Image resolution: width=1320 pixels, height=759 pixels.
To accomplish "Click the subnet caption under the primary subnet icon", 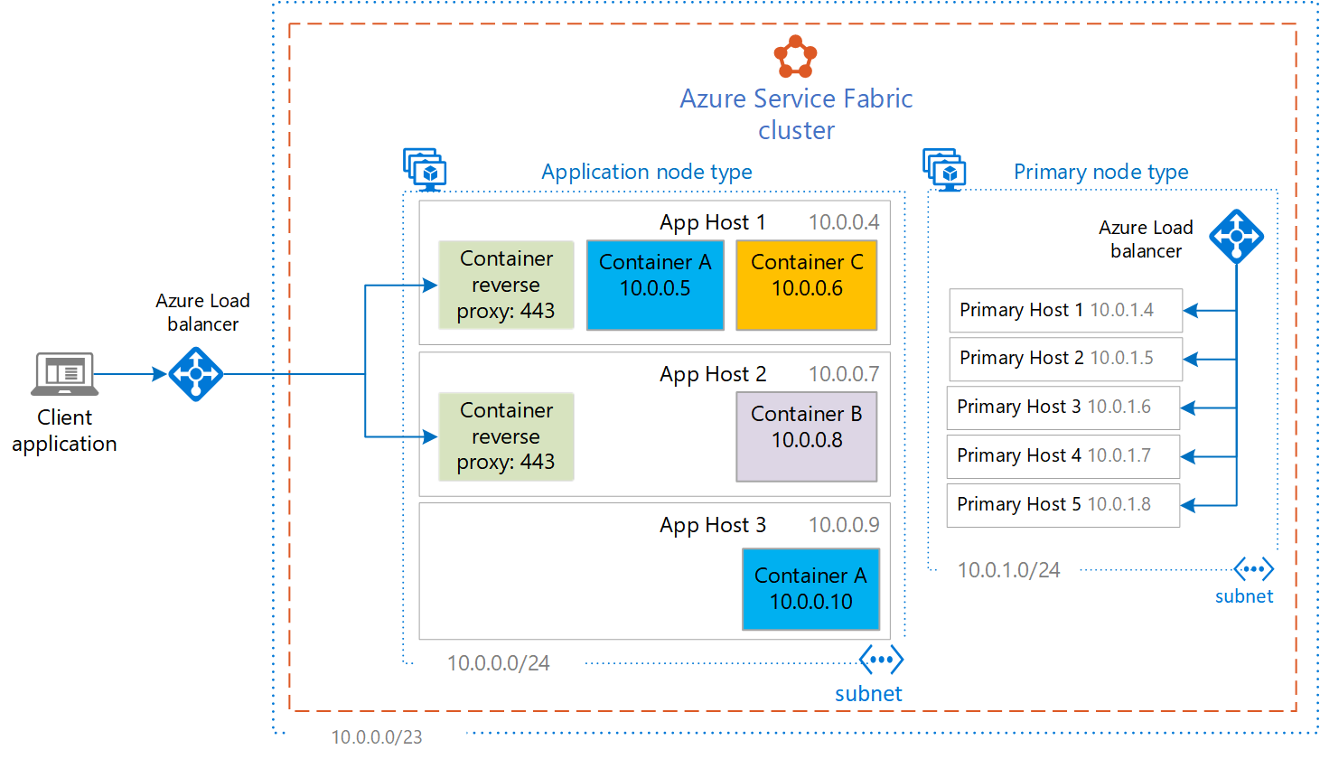I will tap(1244, 596).
